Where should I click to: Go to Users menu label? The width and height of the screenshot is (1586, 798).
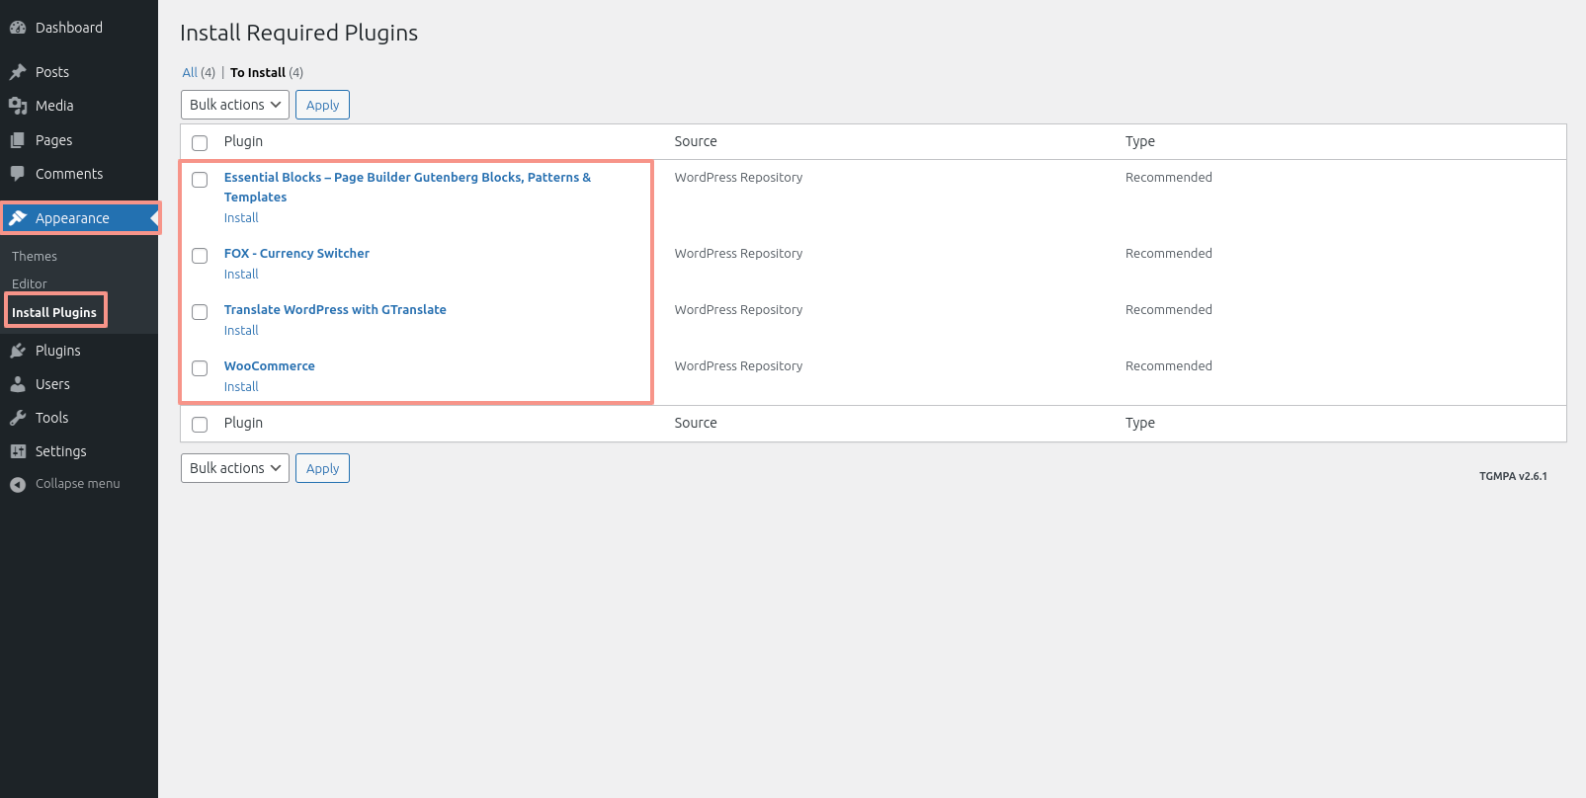(x=52, y=384)
